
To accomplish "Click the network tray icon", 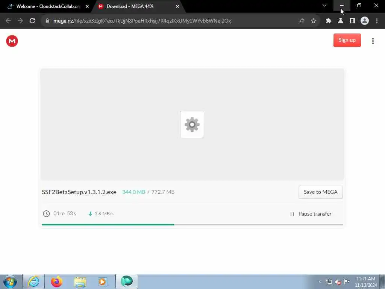I will pyautogui.click(x=329, y=282).
